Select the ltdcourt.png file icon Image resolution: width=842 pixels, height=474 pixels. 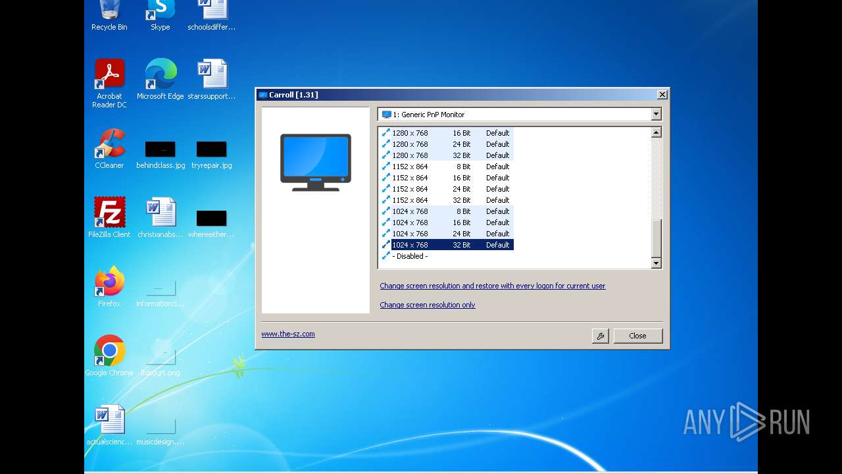161,363
